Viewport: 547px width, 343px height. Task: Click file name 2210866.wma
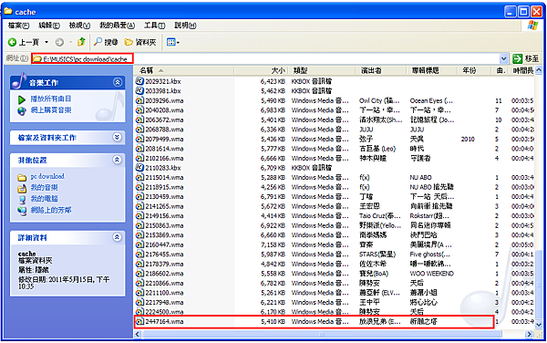[164, 283]
